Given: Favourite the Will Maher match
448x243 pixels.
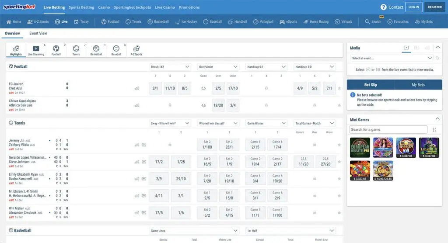Looking at the screenshot, I should coord(339,213).
